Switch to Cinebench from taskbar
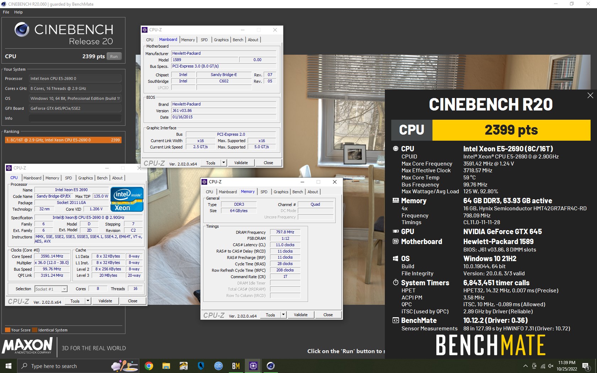This screenshot has height=373, width=597. pyautogui.click(x=270, y=366)
